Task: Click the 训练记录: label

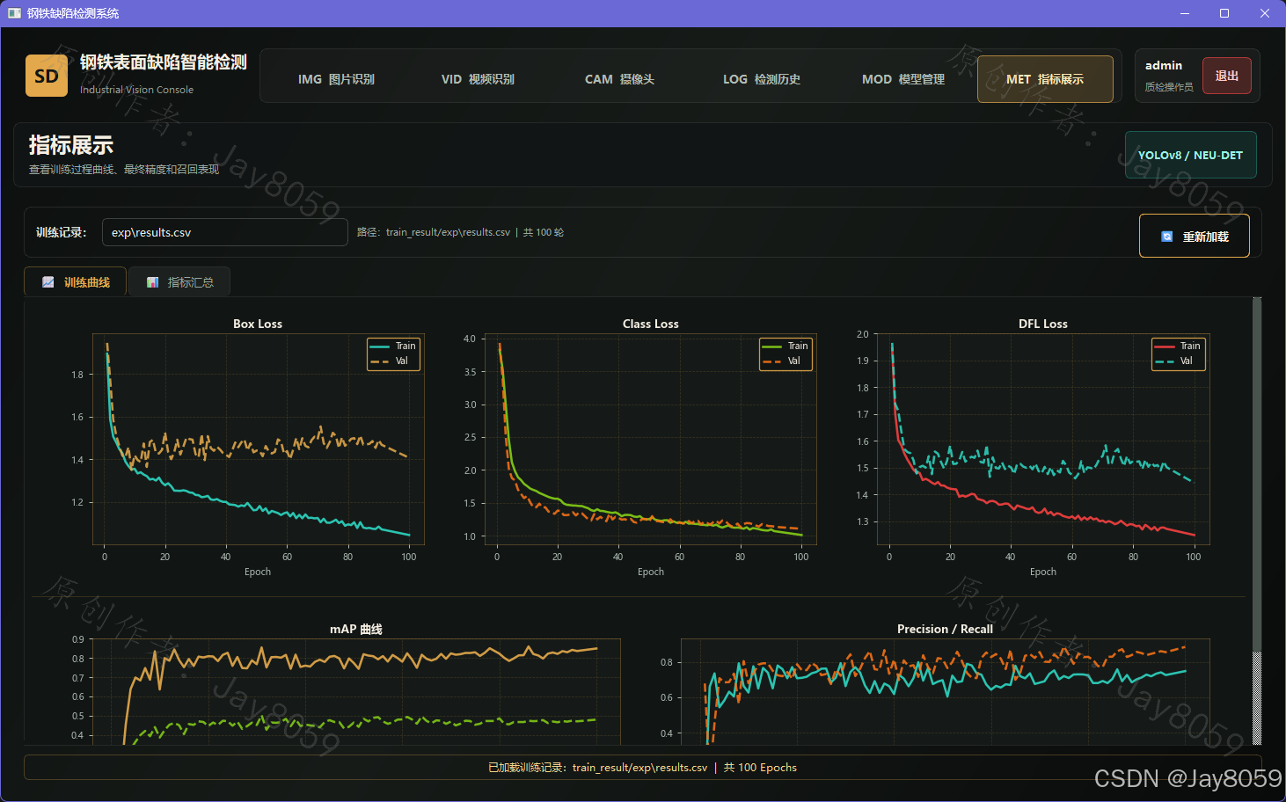Action: click(x=62, y=232)
